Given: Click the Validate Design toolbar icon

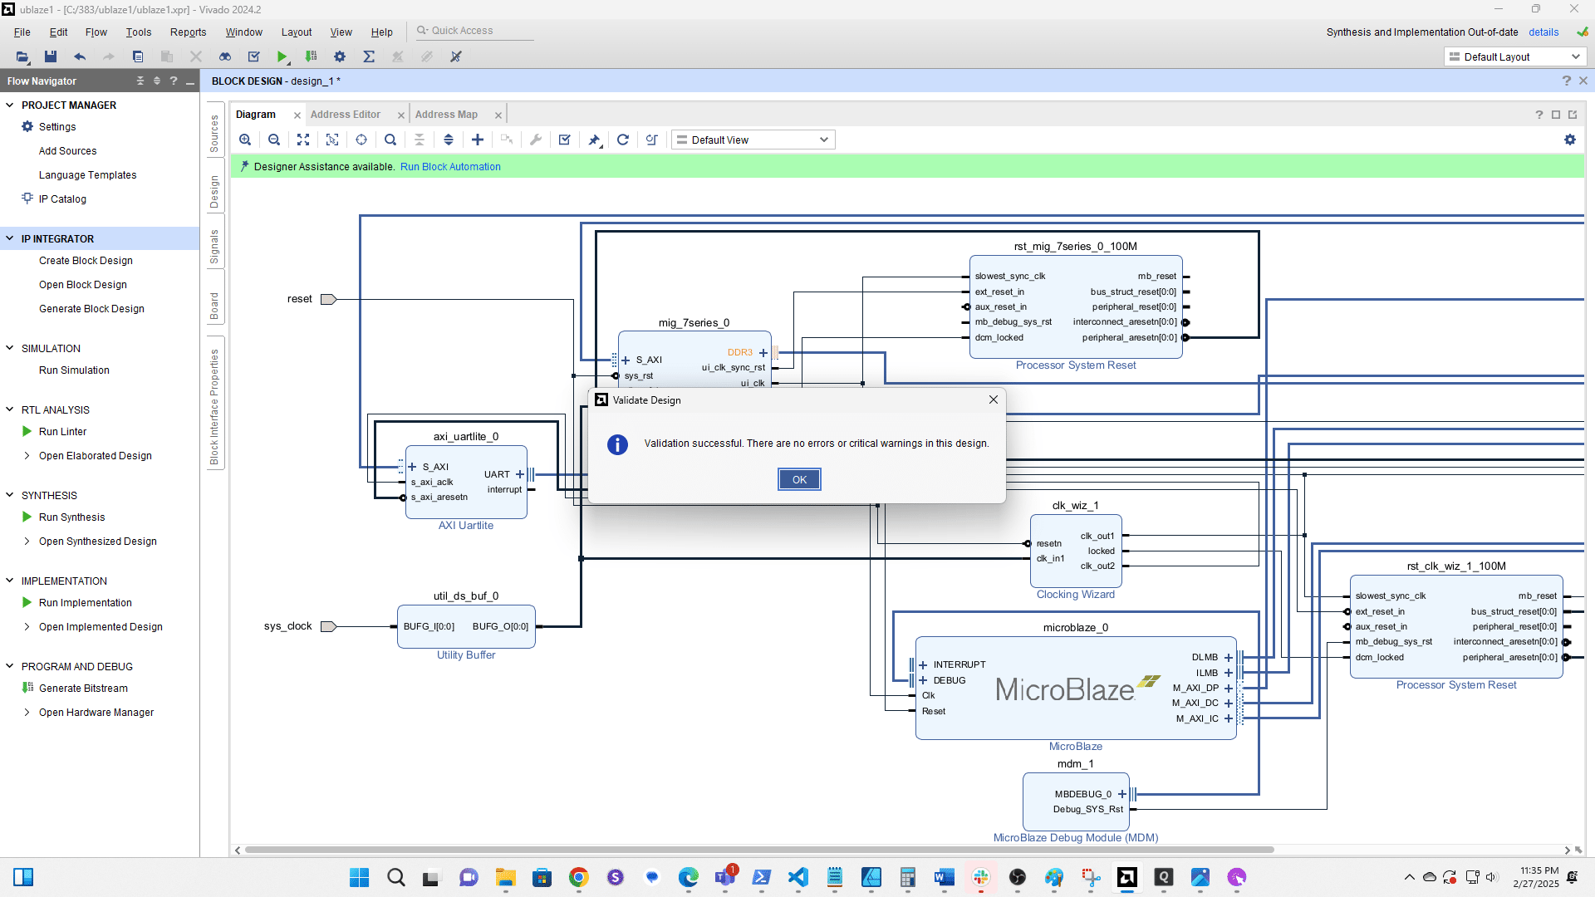Looking at the screenshot, I should click(x=565, y=140).
